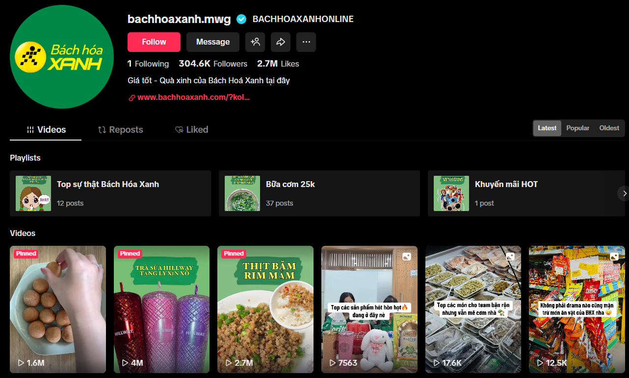Open the Bữa cơm 25k playlist

(x=319, y=193)
